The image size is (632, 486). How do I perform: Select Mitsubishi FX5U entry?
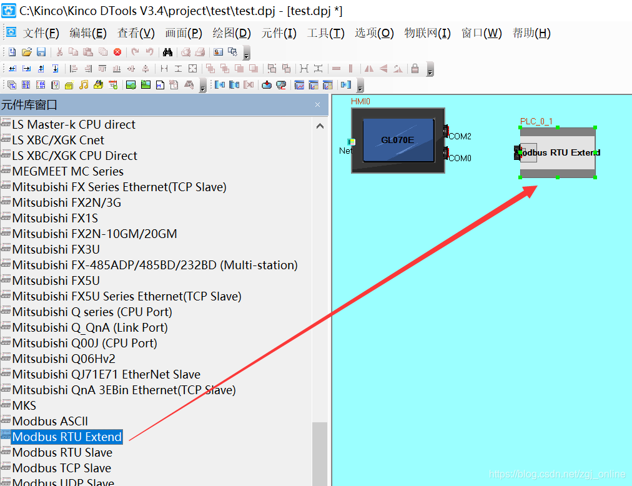[x=56, y=280]
